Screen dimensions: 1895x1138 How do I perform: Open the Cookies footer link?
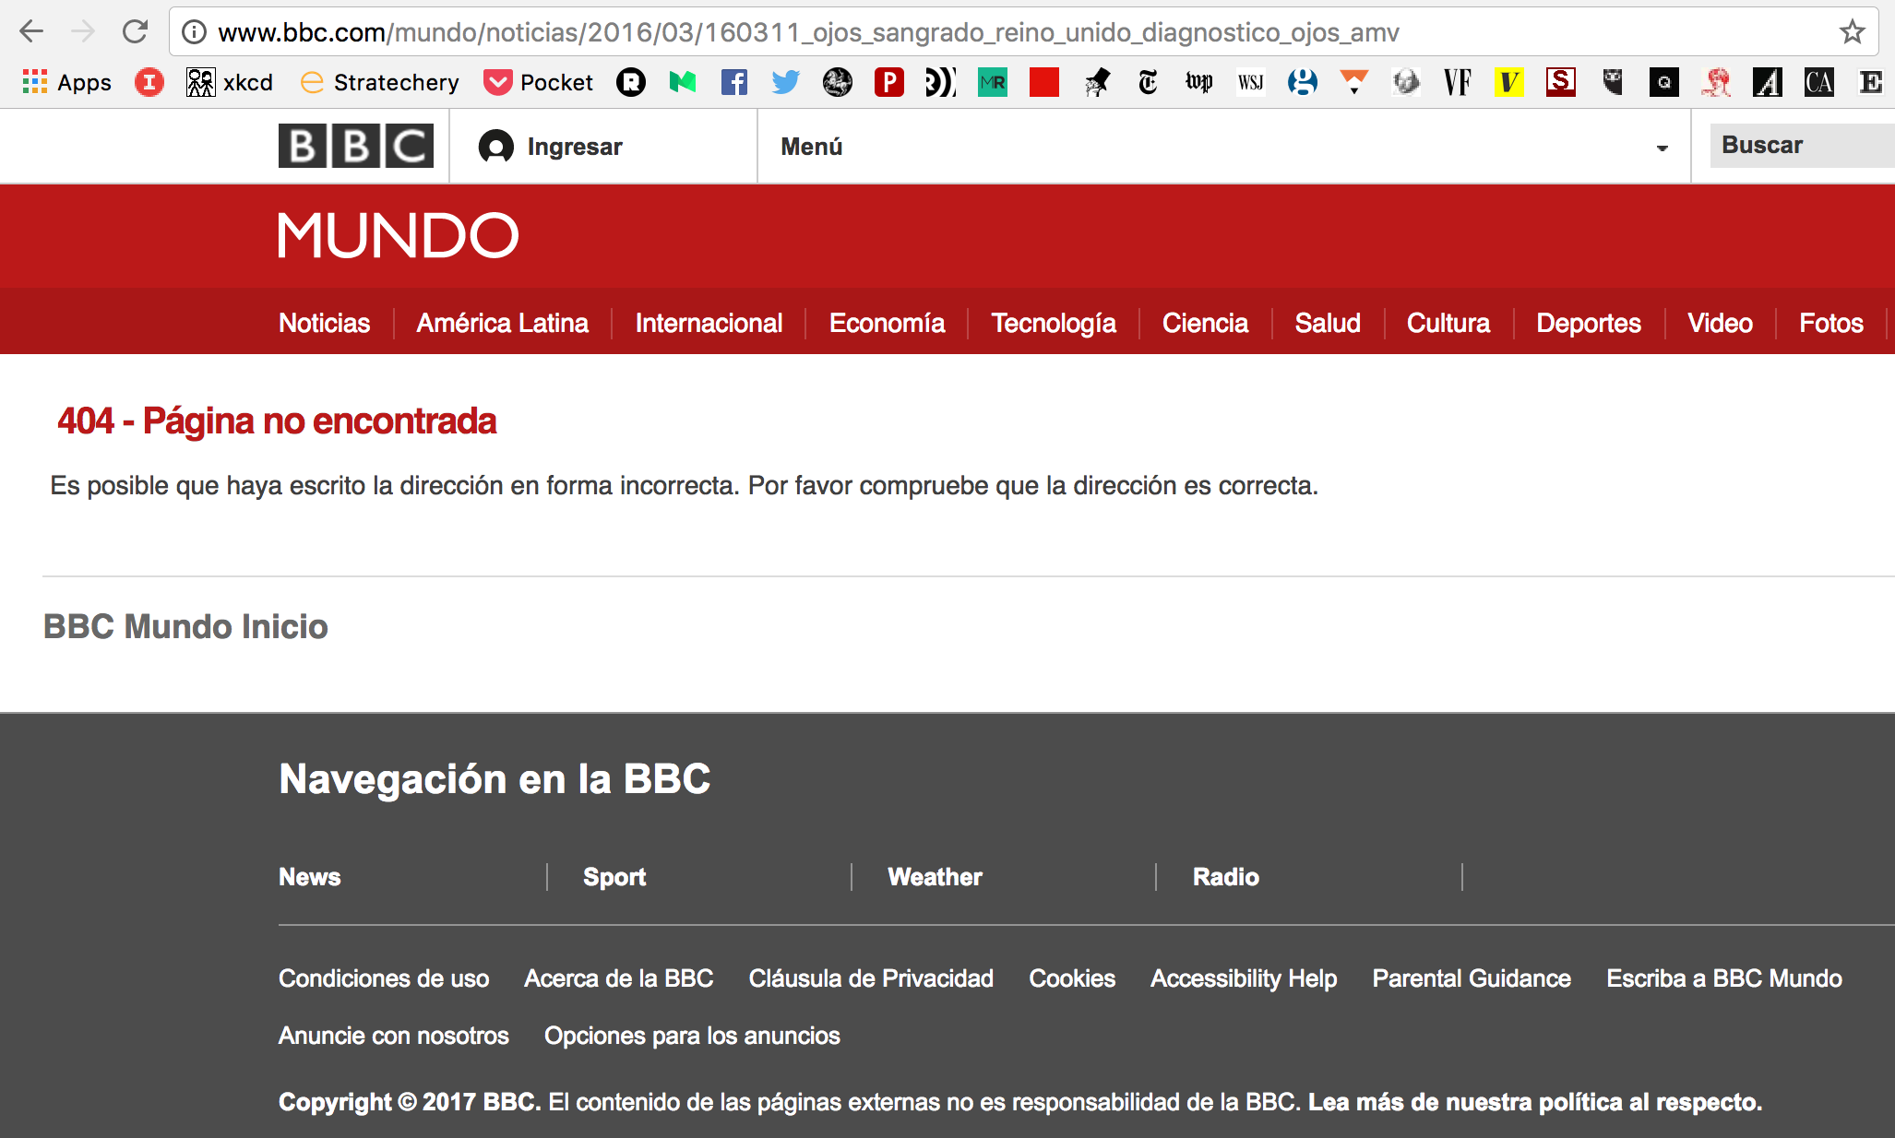(x=1071, y=978)
